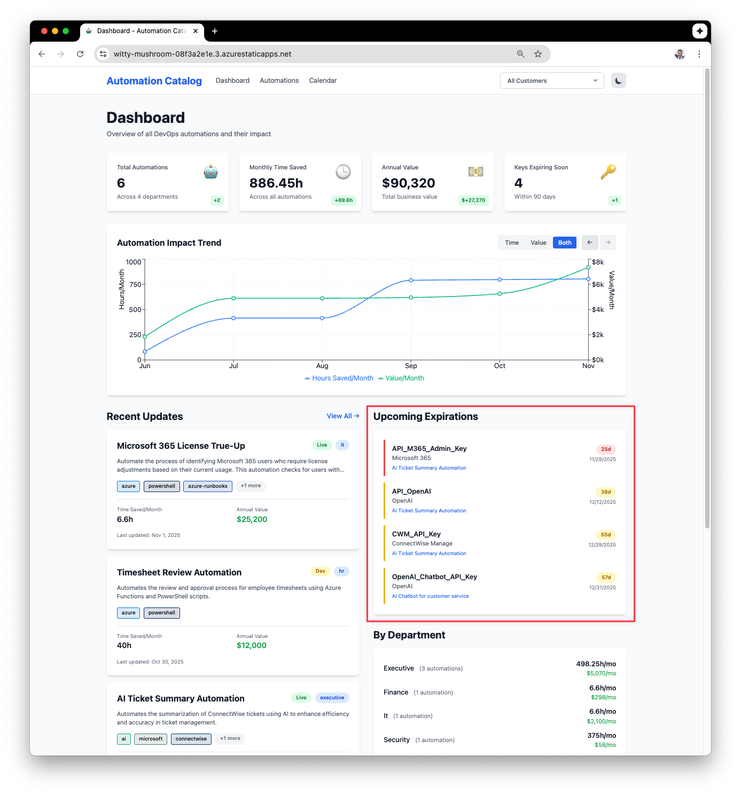Open a new browser tab with the plus icon

(x=215, y=31)
